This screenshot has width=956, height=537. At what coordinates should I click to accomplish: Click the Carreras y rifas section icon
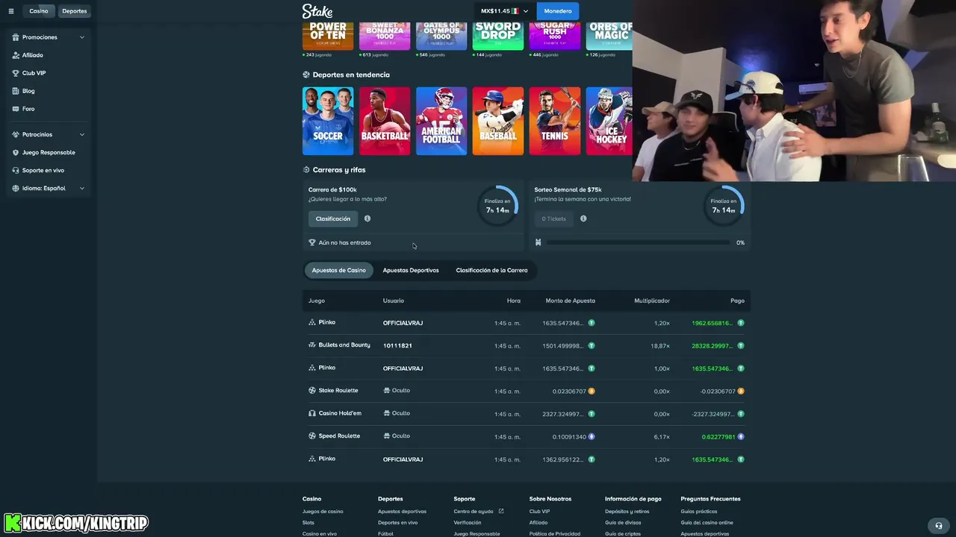[306, 170]
